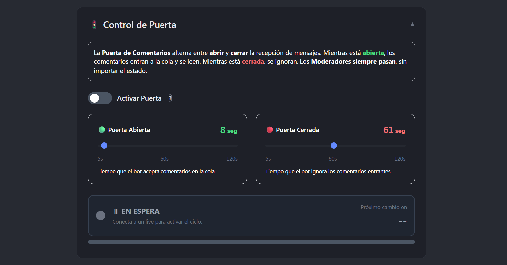Click the Próximo cambio en placeholder dashes
Viewport: 507px width, 265px height.
coord(402,222)
